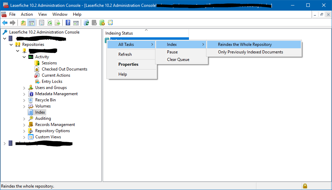Minimize the inner MDI child window
The width and height of the screenshot is (332, 190).
pos(315,14)
